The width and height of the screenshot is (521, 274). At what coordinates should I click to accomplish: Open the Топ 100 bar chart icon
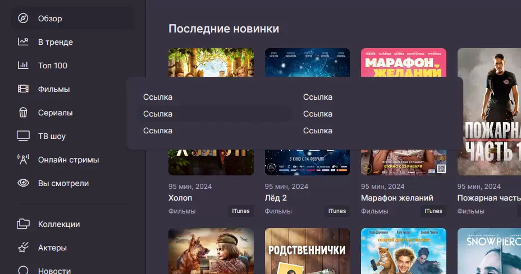pos(23,66)
